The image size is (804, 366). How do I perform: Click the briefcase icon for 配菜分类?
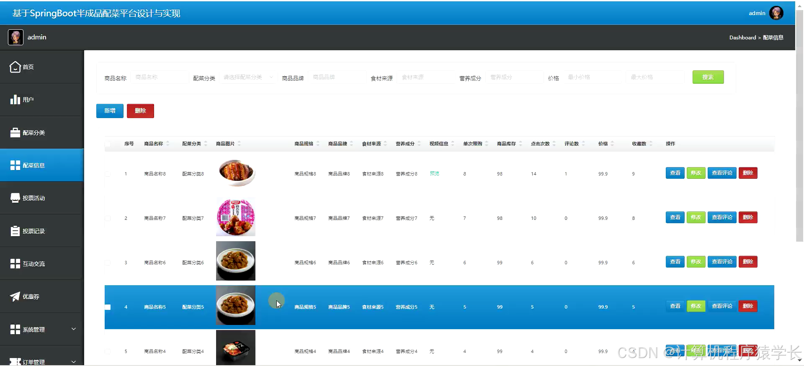(15, 132)
